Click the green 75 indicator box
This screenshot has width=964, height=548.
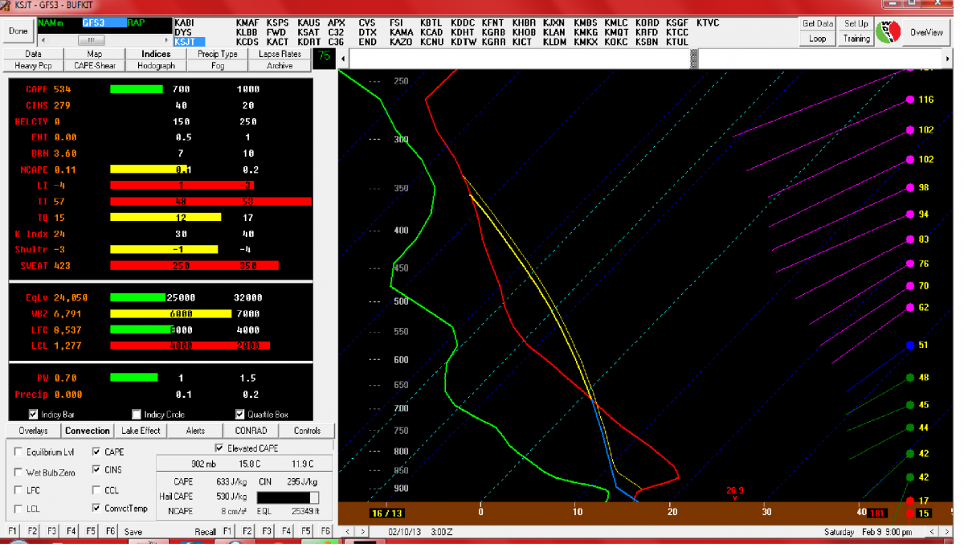coord(324,57)
